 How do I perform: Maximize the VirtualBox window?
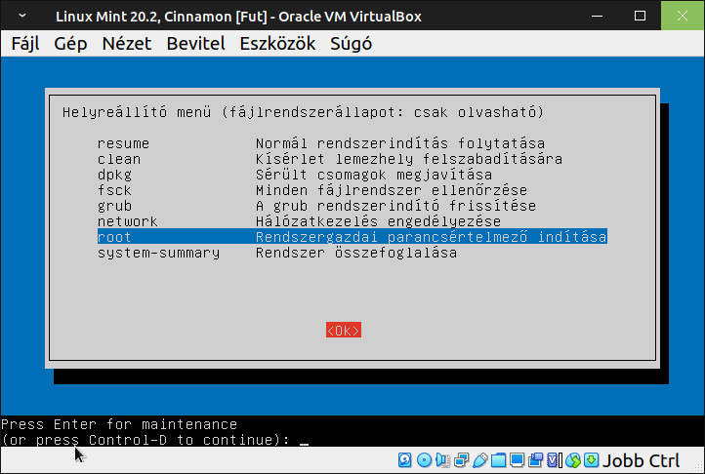(x=640, y=16)
